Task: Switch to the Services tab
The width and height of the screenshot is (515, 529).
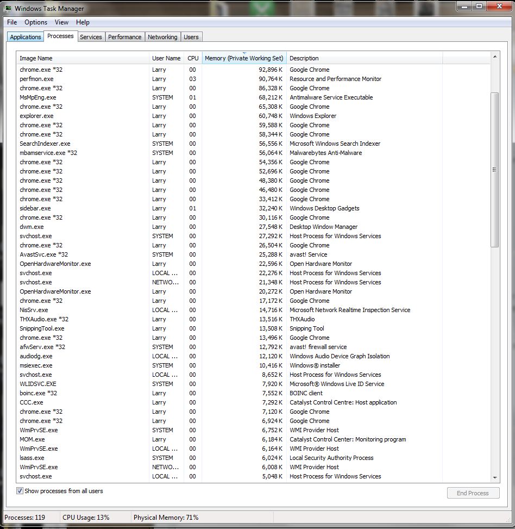Action: click(x=91, y=37)
